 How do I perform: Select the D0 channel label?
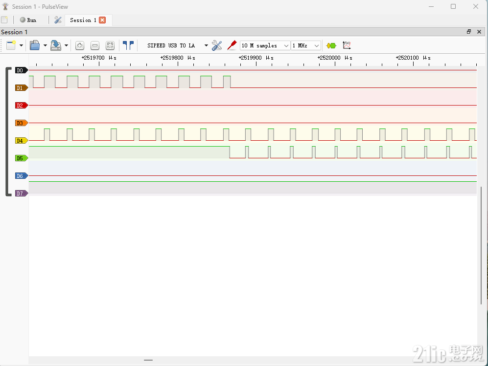click(x=21, y=70)
